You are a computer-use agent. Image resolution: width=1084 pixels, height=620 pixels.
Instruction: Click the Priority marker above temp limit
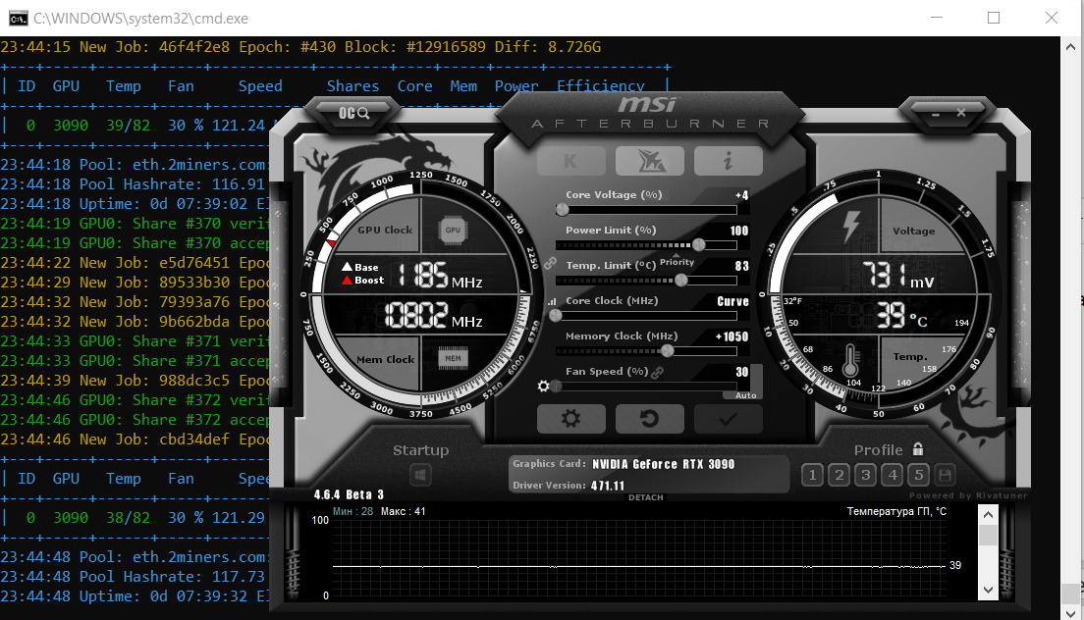click(x=677, y=262)
